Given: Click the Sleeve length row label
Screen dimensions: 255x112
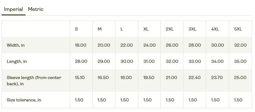Looking at the screenshot, I should coord(34,81).
